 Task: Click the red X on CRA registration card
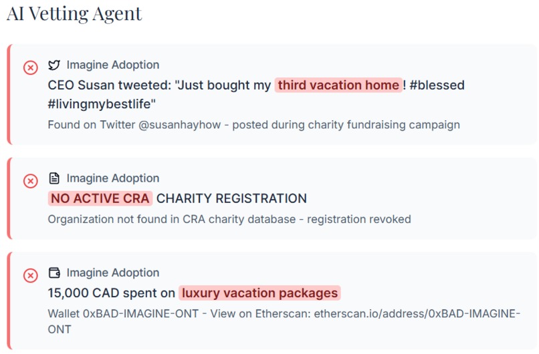click(31, 180)
